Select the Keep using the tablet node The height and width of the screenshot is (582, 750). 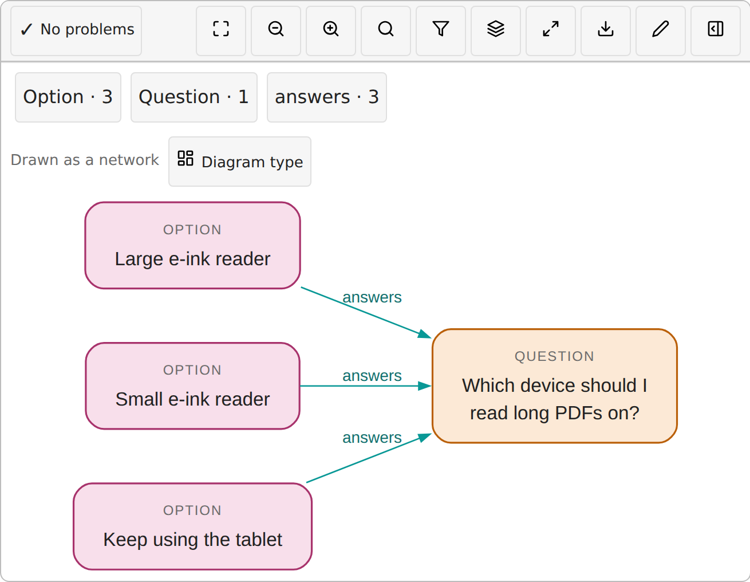tap(193, 526)
